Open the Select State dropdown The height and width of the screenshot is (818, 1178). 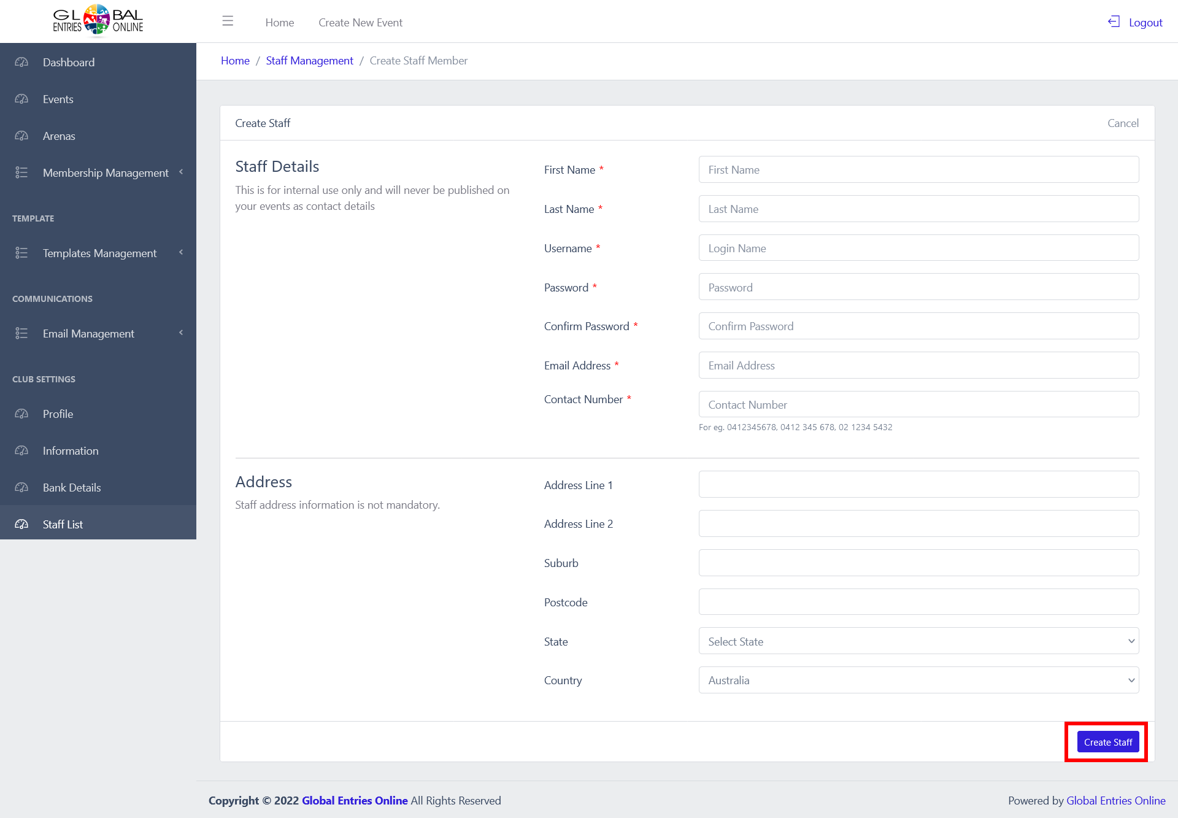coord(918,641)
